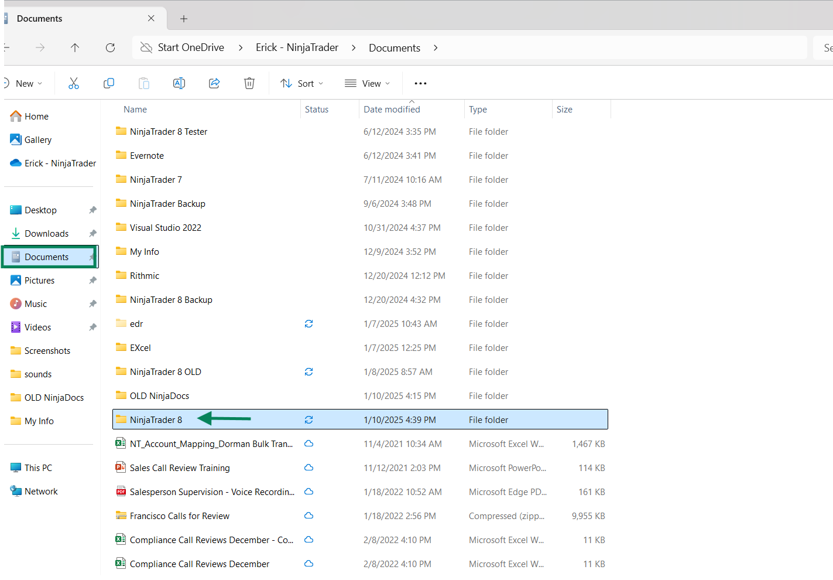This screenshot has height=580, width=833.
Task: Click Start OneDrive in the address bar
Action: tap(191, 47)
